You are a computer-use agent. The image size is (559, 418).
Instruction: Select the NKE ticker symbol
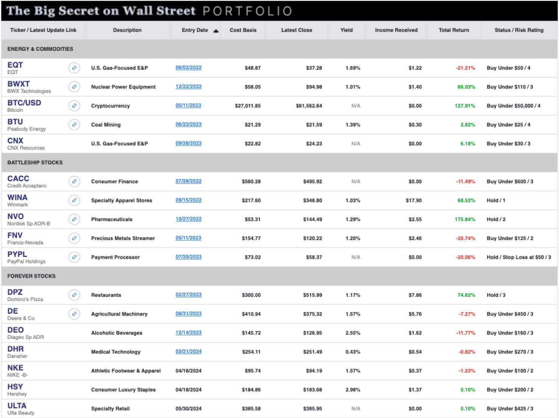coord(15,368)
